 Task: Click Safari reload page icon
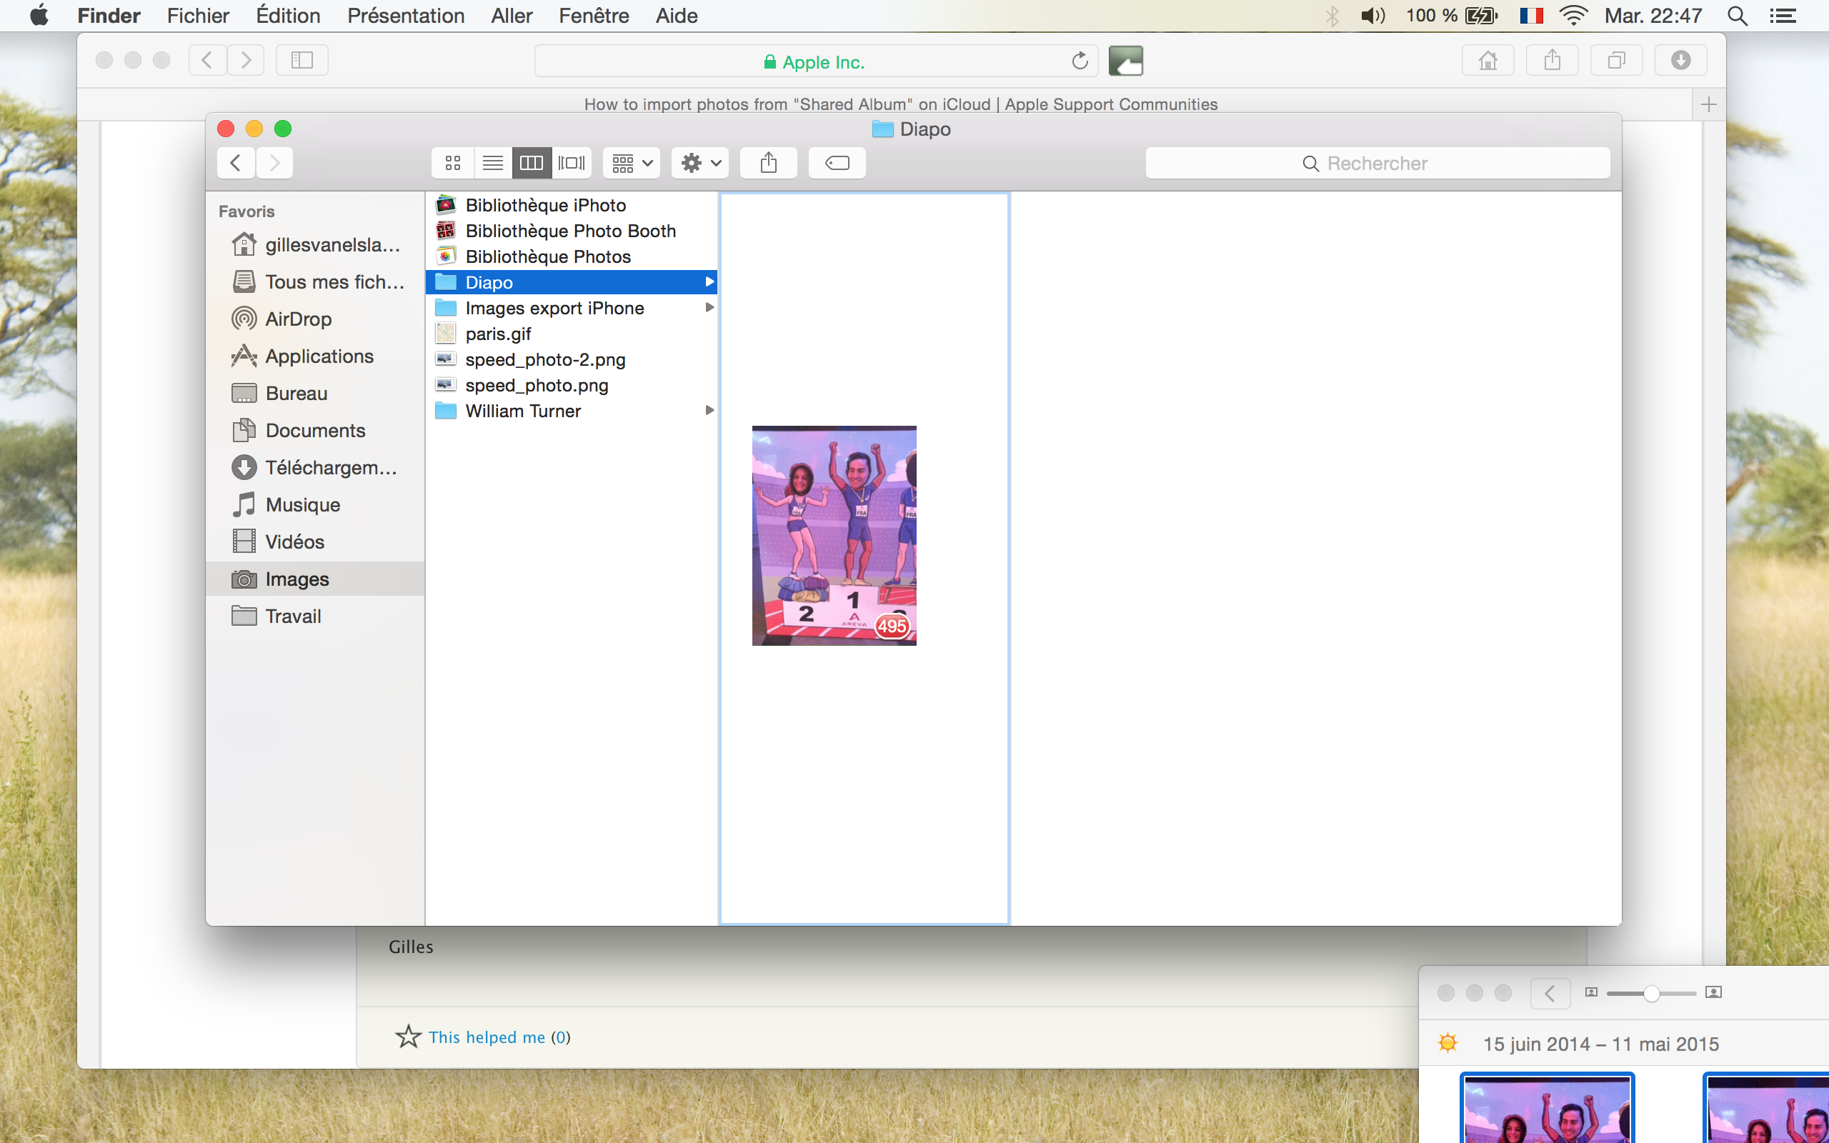pyautogui.click(x=1080, y=61)
